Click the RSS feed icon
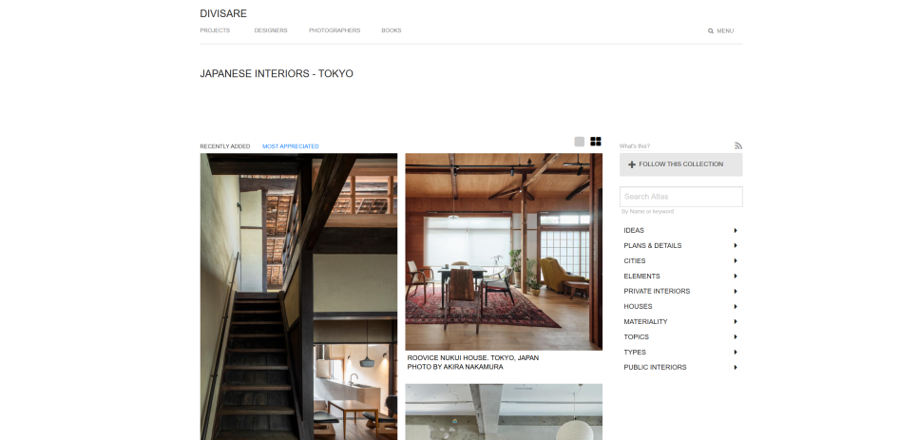 coord(738,145)
